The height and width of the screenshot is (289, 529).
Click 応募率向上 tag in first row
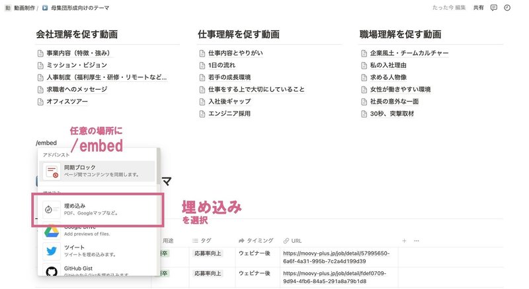(208, 253)
